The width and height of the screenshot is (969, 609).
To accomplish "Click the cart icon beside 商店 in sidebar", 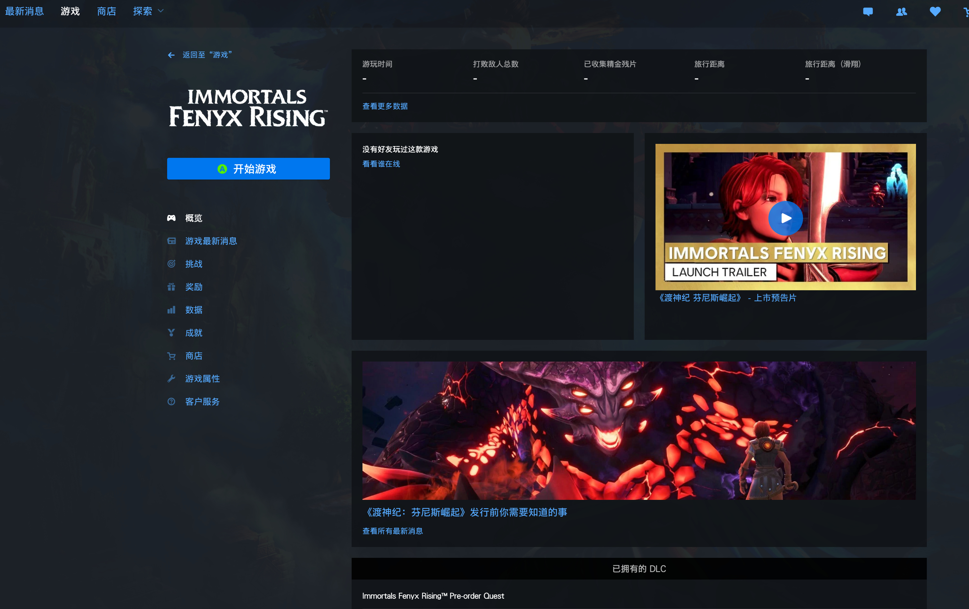I will pyautogui.click(x=171, y=356).
